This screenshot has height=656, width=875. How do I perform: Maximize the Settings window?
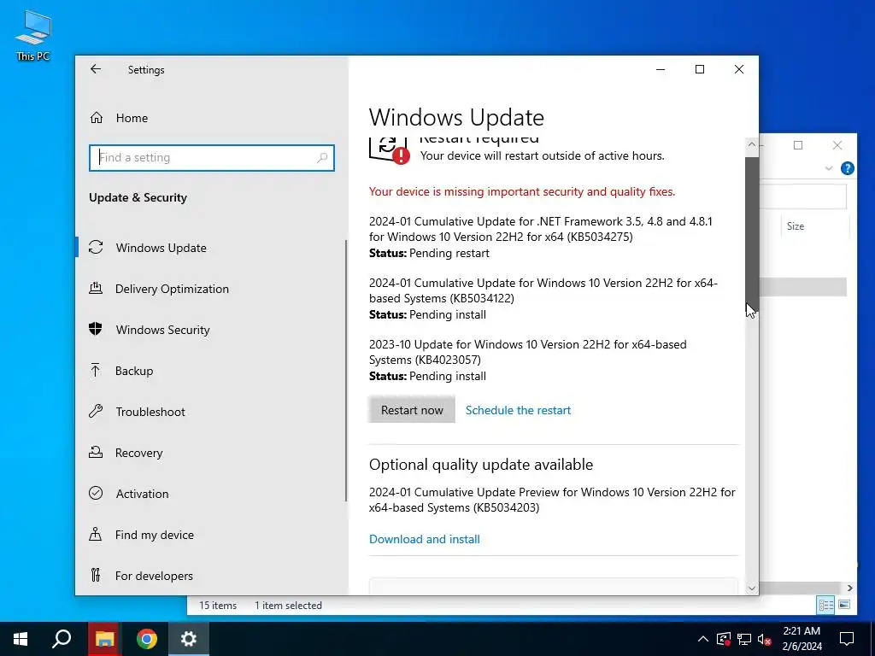[x=700, y=69]
